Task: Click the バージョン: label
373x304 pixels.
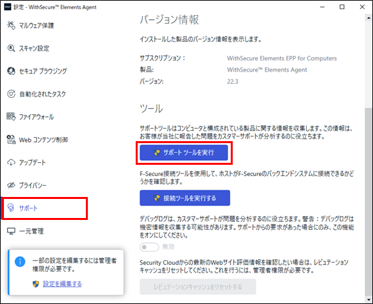Action: 152,81
